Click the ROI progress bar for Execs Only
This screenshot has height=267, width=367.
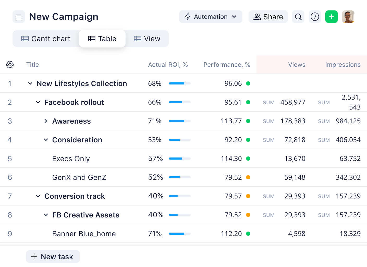(180, 159)
